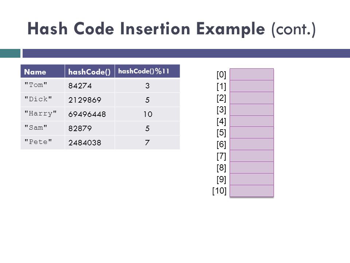Click the "Pete" name cell
The height and width of the screenshot is (263, 350).
tap(43, 142)
